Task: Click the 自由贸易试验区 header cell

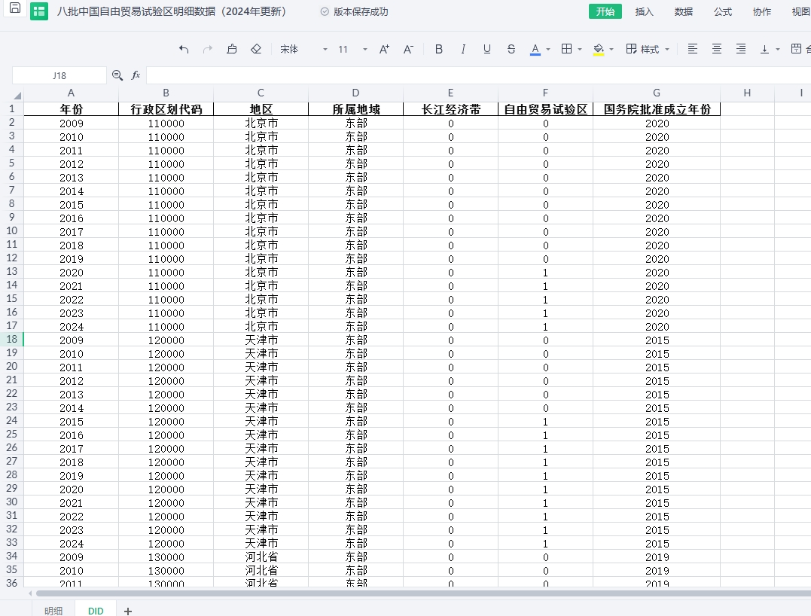Action: pos(545,109)
